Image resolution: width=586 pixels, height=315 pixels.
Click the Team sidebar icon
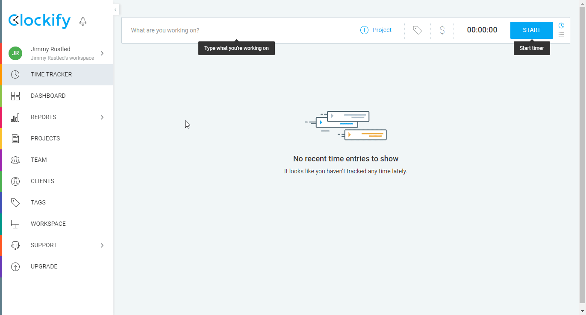point(15,160)
